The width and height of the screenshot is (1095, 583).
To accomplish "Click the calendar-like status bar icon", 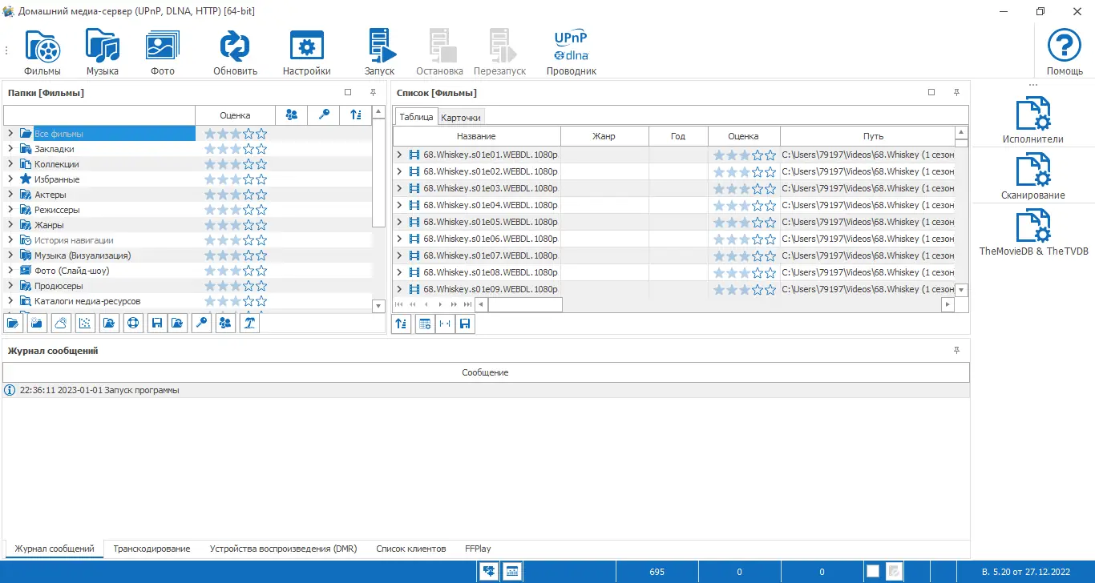I will [x=513, y=572].
